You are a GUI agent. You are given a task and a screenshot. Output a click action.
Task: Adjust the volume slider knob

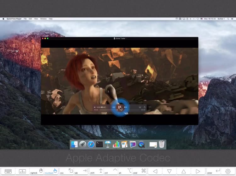click(102, 107)
